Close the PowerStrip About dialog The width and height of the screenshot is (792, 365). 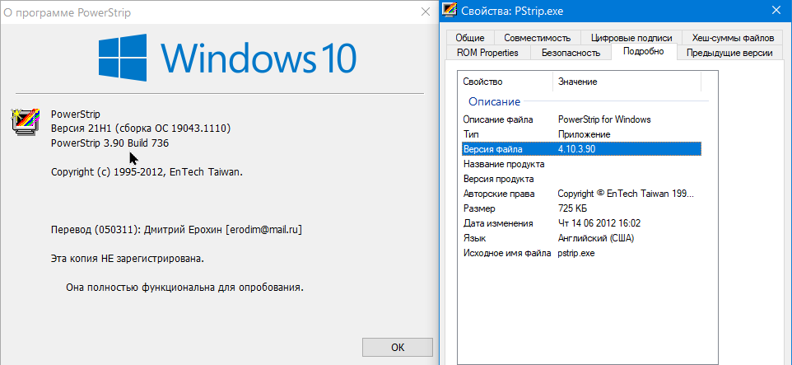pyautogui.click(x=425, y=12)
